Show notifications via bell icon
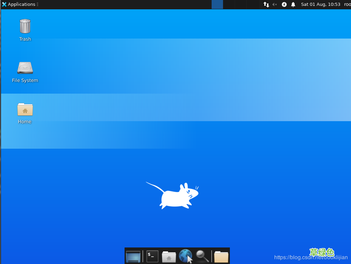This screenshot has height=264, width=351. click(x=293, y=4)
